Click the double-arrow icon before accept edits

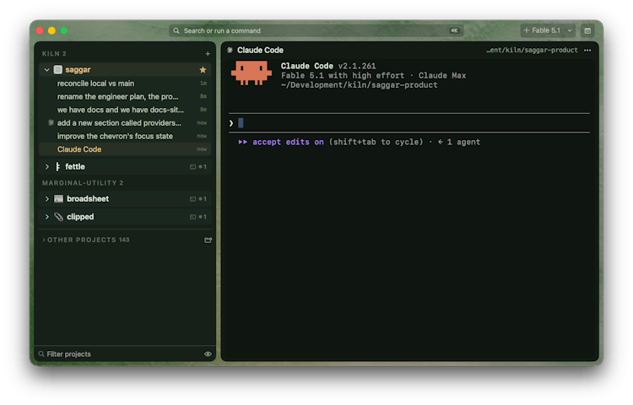[x=242, y=142]
